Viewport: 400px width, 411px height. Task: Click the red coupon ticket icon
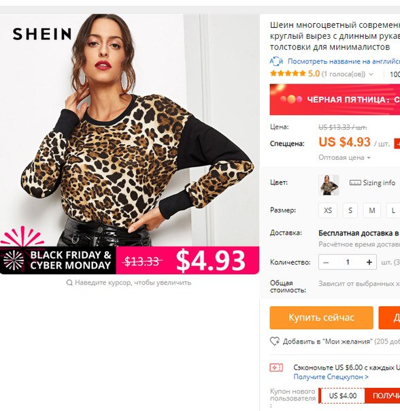pyautogui.click(x=276, y=367)
